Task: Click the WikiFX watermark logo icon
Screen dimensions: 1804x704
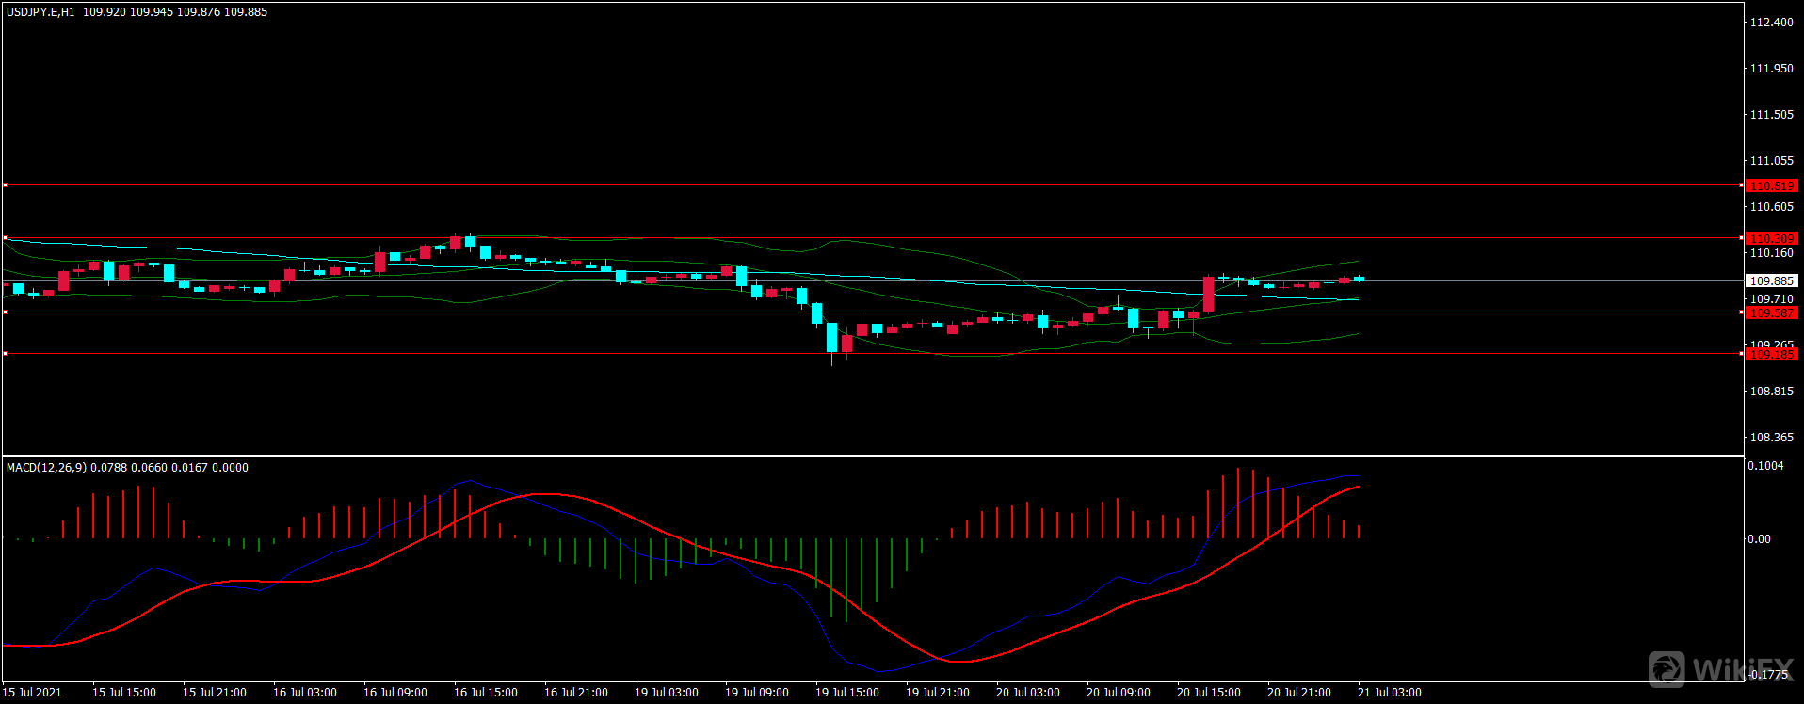Action: (1667, 669)
